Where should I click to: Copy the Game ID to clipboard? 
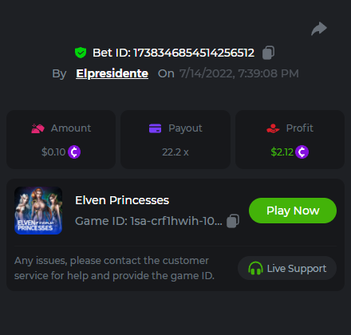233,221
